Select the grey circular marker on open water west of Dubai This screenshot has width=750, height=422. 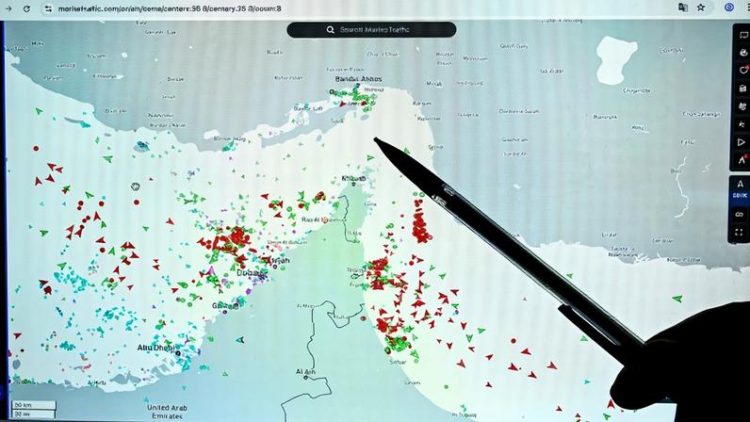(136, 187)
